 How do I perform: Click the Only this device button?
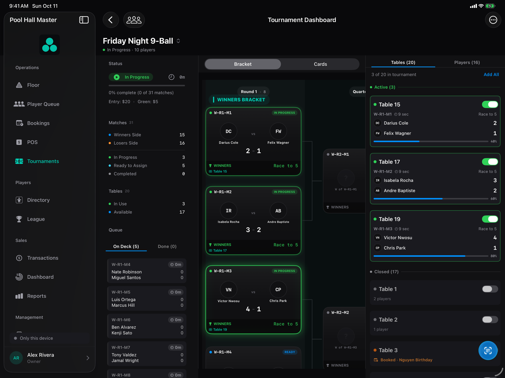pyautogui.click(x=50, y=338)
